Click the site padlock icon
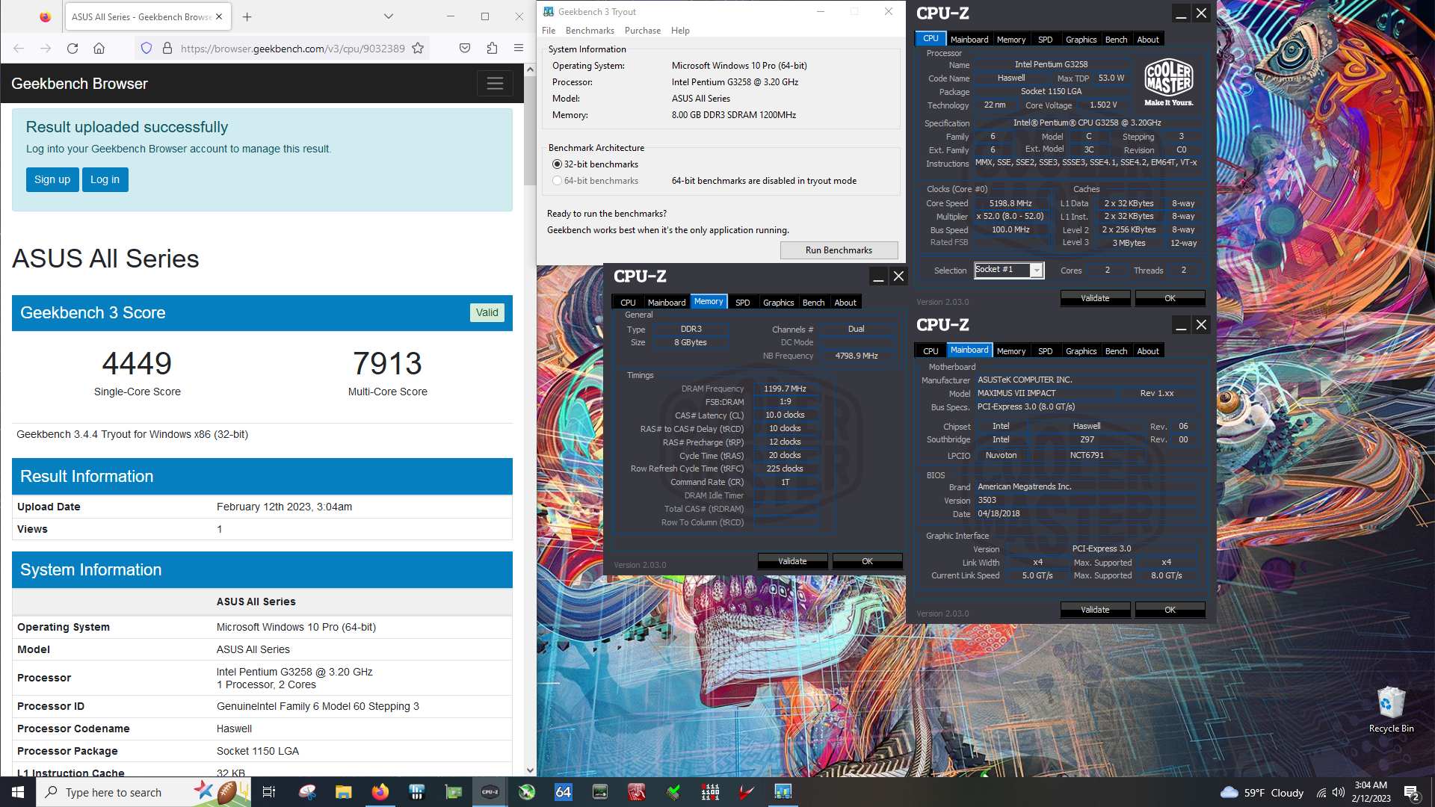1435x807 pixels. (167, 49)
